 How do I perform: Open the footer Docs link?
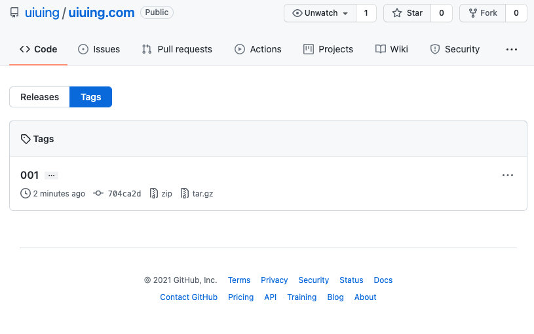coord(383,280)
